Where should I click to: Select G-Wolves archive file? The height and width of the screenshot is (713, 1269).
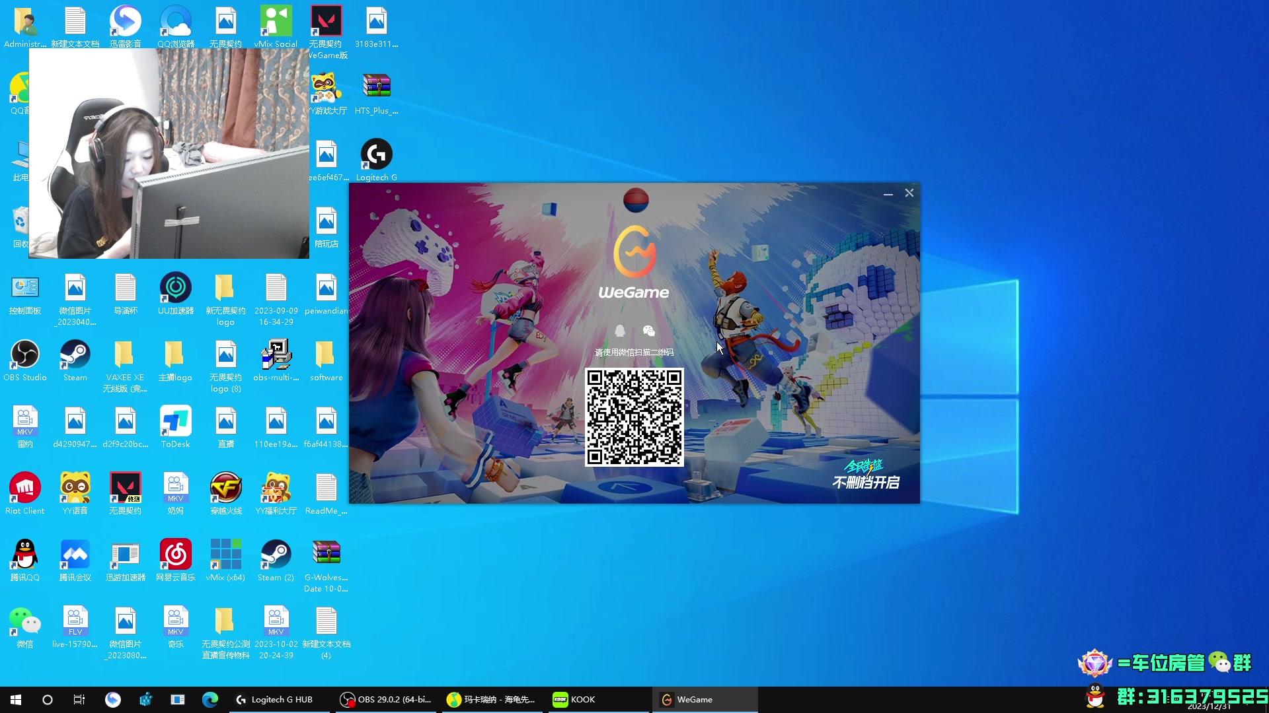pyautogui.click(x=327, y=566)
